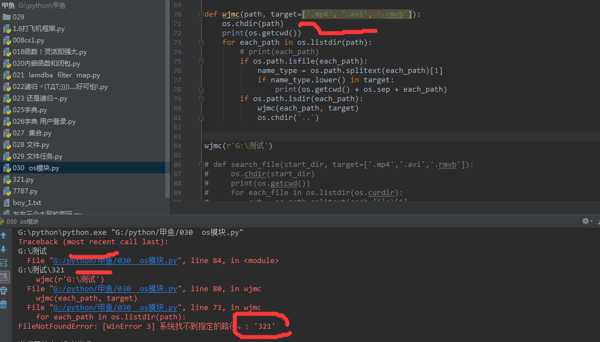The height and width of the screenshot is (342, 600).
Task: Collapse the for-loop fold marker at line 73
Action: pyautogui.click(x=201, y=43)
